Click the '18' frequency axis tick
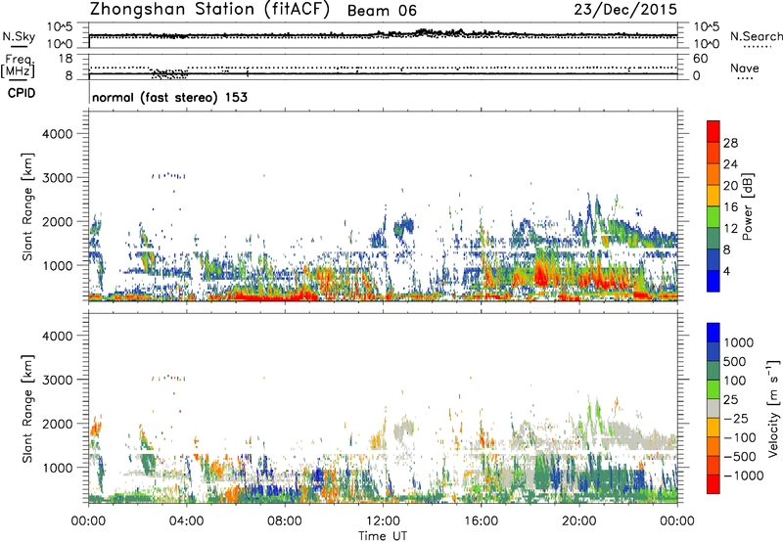This screenshot has height=542, width=783. 66,59
